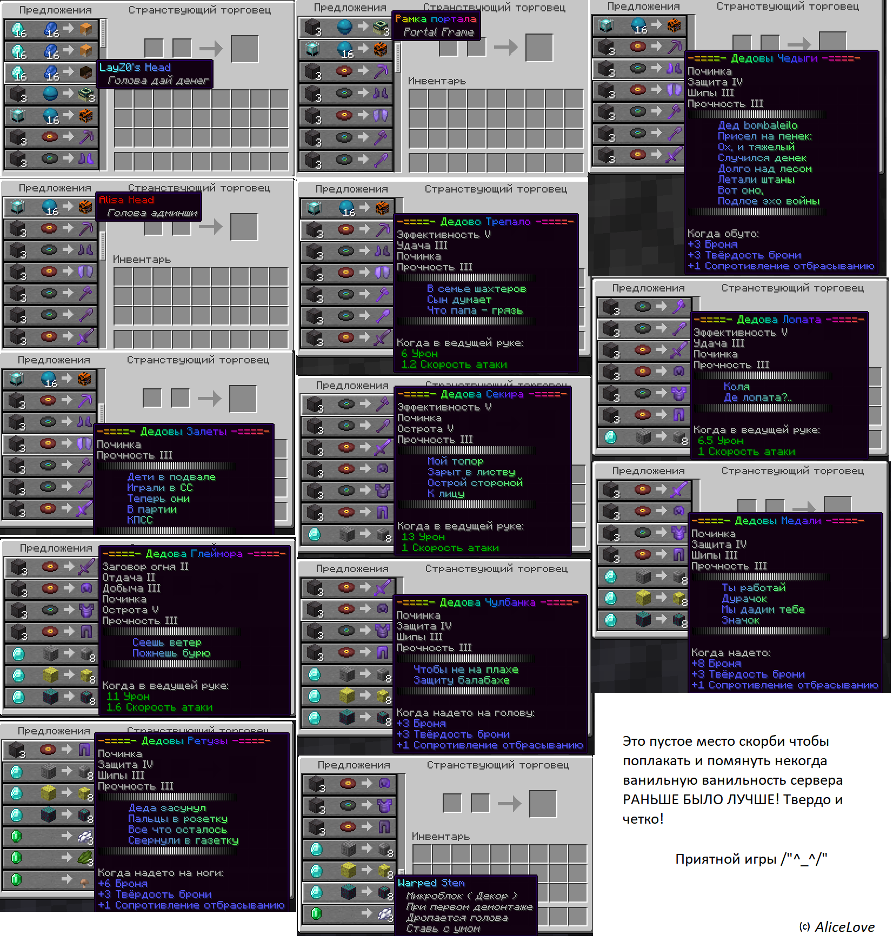893x941 pixels.
Task: Select the highlighted chestplate trade beside Дедовы Медали tooltip
Action: pos(644,533)
